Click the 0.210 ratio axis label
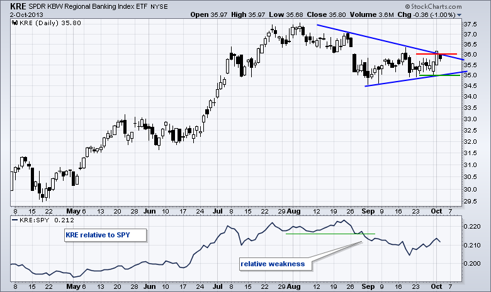 point(472,245)
